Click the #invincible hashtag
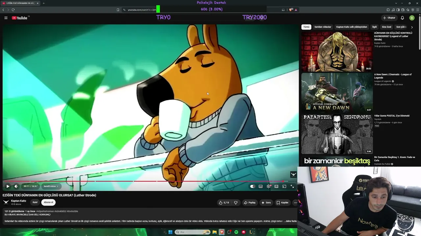Screen dimensions: 421x236 coord(72,211)
